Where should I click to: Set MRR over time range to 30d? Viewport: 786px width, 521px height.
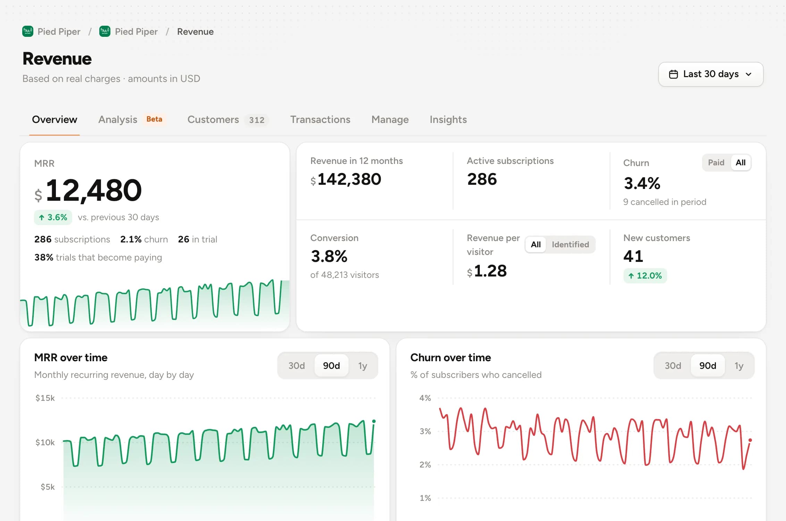click(x=296, y=366)
